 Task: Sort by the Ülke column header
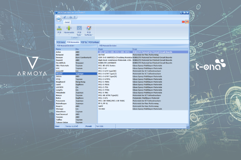pos(86,49)
